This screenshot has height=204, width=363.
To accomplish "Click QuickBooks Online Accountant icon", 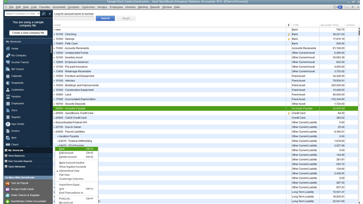I will click(7, 201).
